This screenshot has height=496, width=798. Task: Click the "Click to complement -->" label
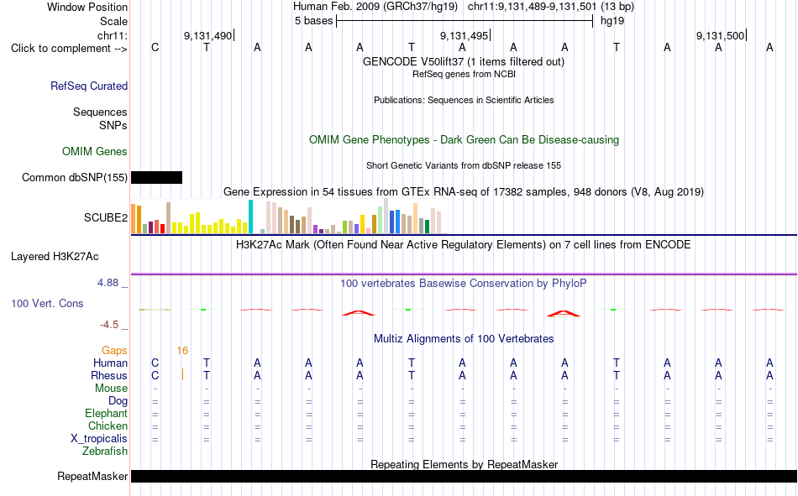pos(69,49)
